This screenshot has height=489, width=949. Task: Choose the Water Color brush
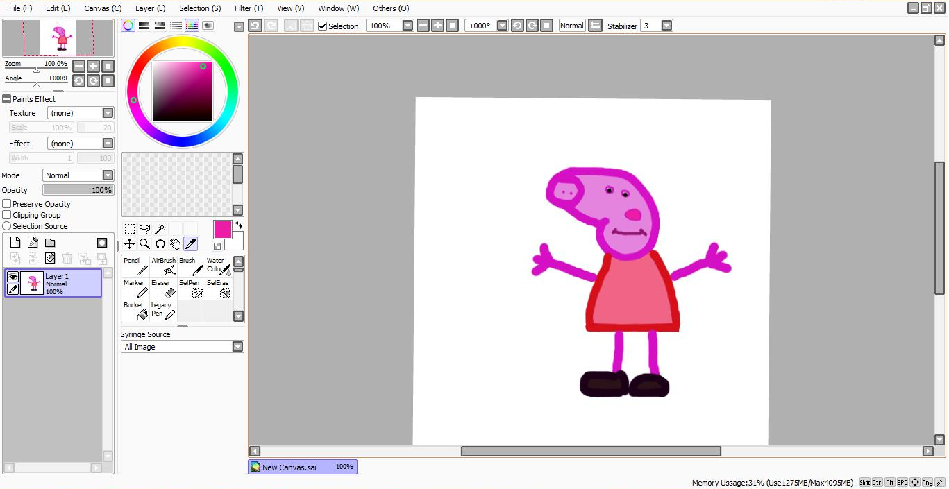point(219,267)
